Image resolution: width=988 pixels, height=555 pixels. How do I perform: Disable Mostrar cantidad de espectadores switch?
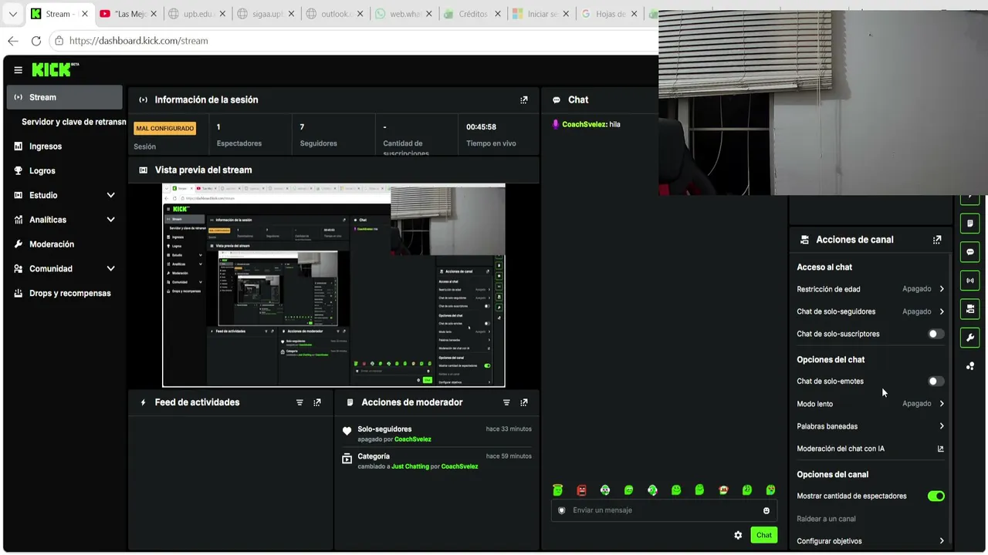coord(936,496)
